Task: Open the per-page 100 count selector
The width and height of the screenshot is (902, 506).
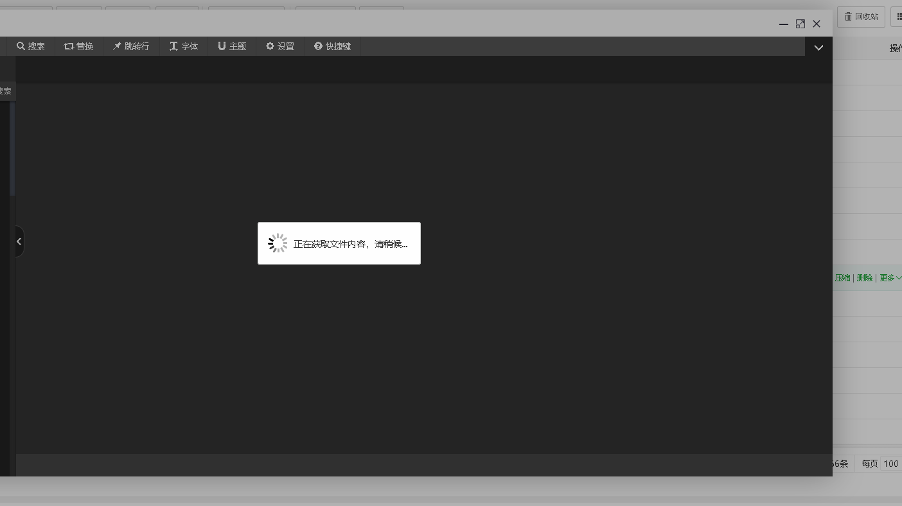Action: tap(892, 464)
